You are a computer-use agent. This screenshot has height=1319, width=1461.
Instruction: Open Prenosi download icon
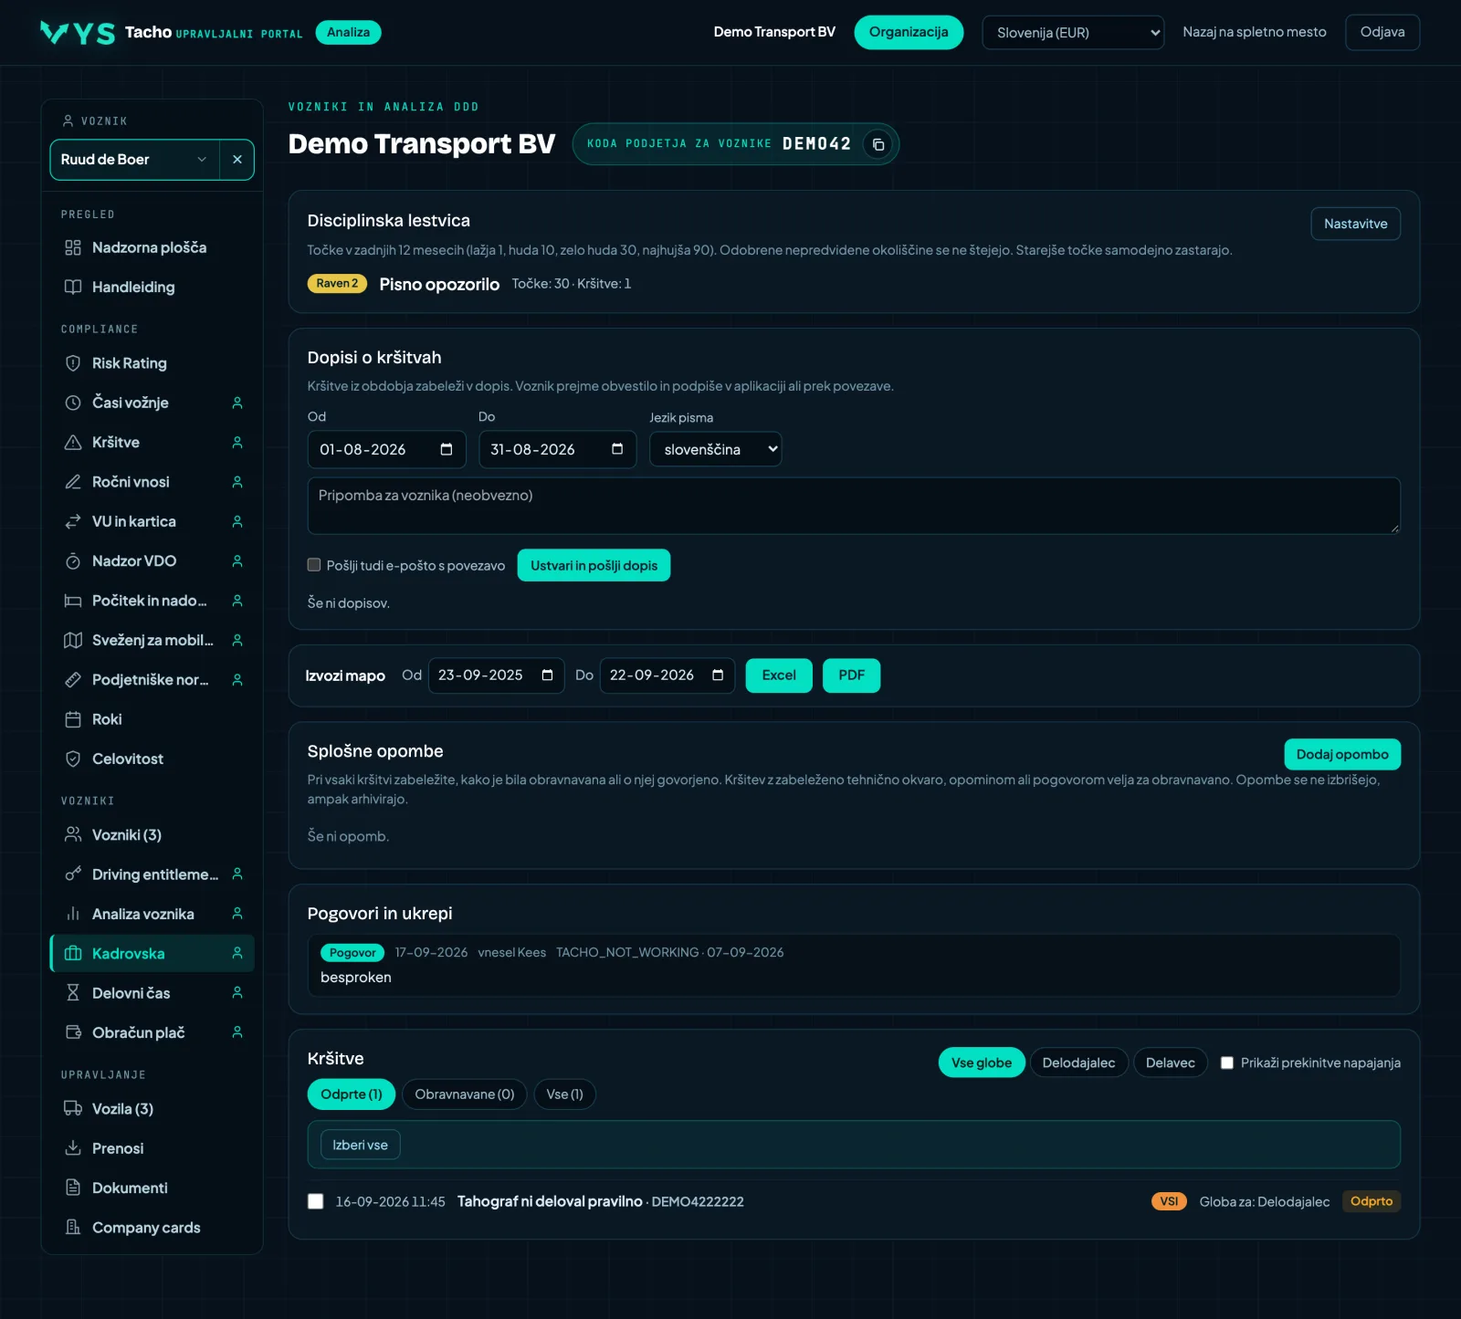click(x=73, y=1148)
